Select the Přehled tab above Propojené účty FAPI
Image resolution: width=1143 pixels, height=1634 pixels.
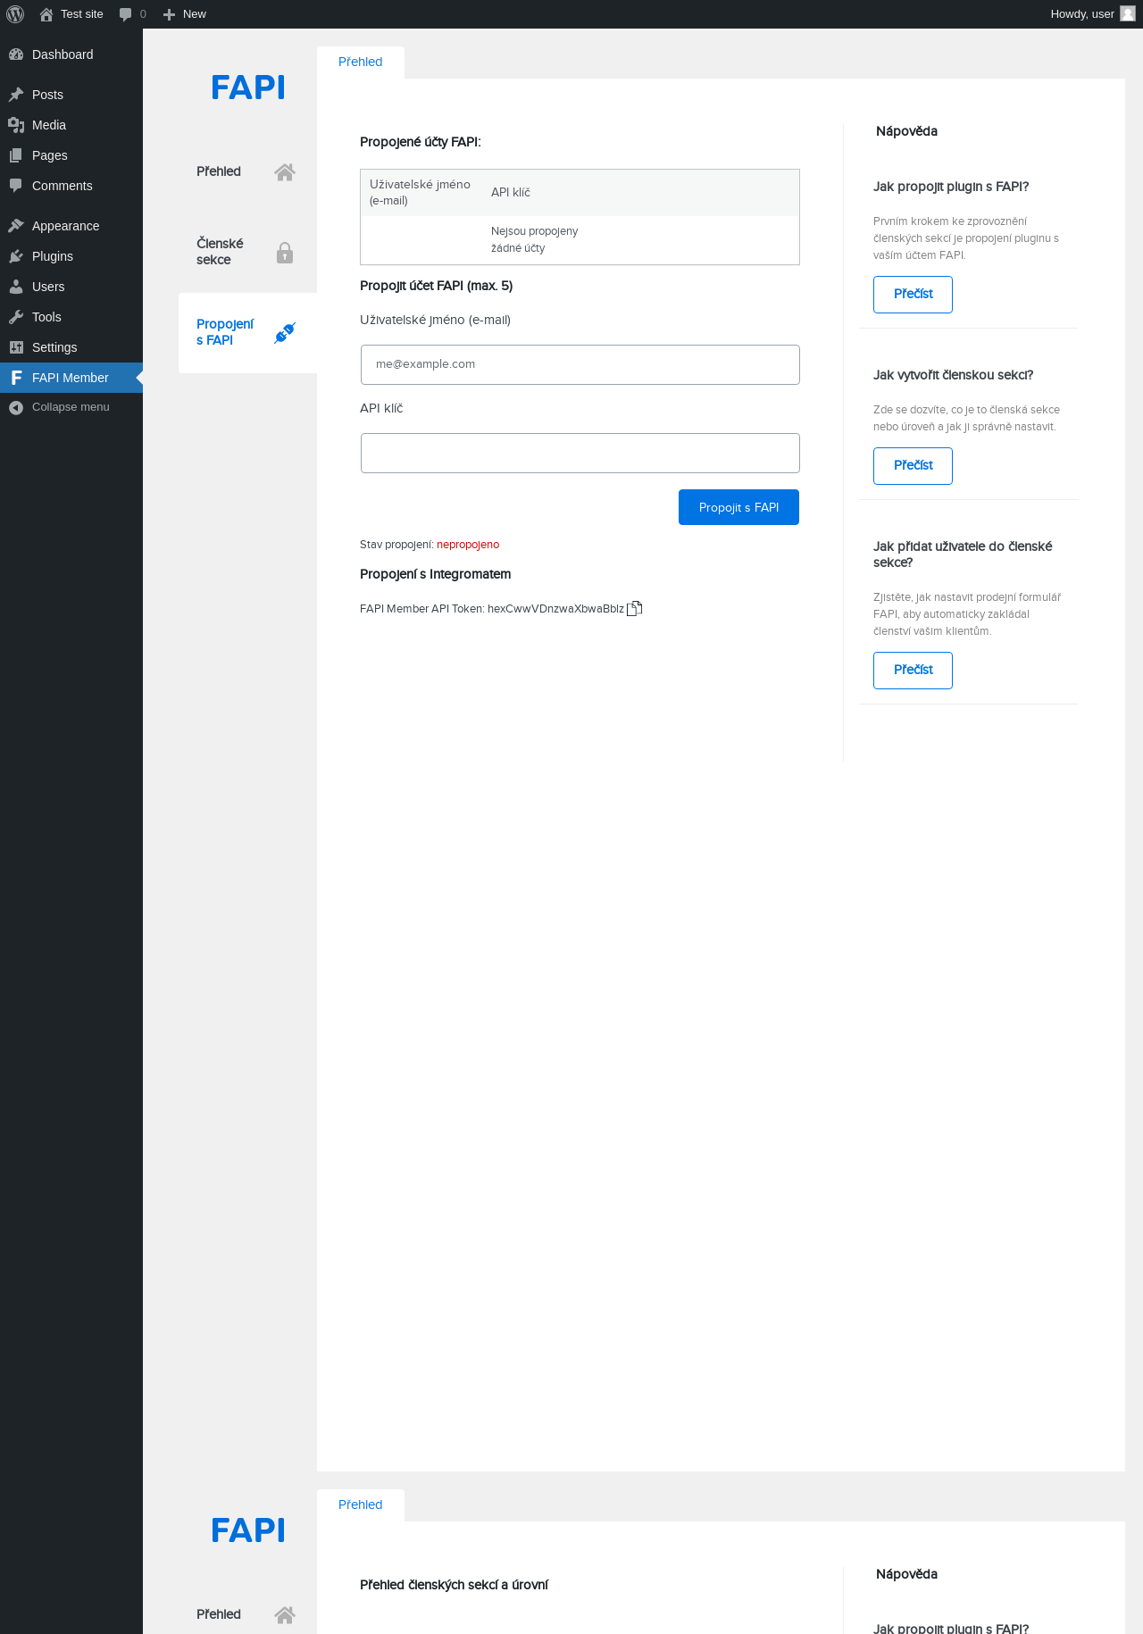[x=361, y=63]
